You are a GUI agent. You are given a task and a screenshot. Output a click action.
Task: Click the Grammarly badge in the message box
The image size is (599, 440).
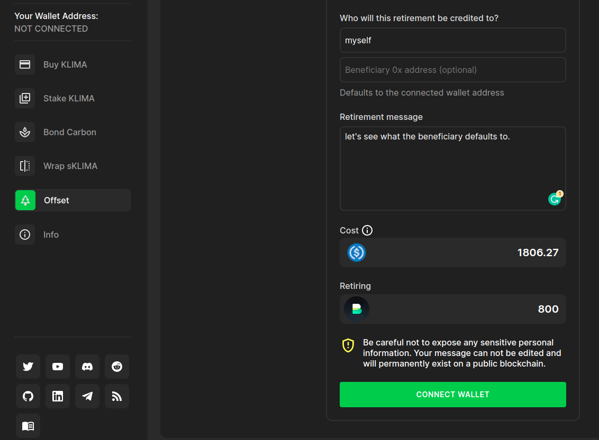555,198
